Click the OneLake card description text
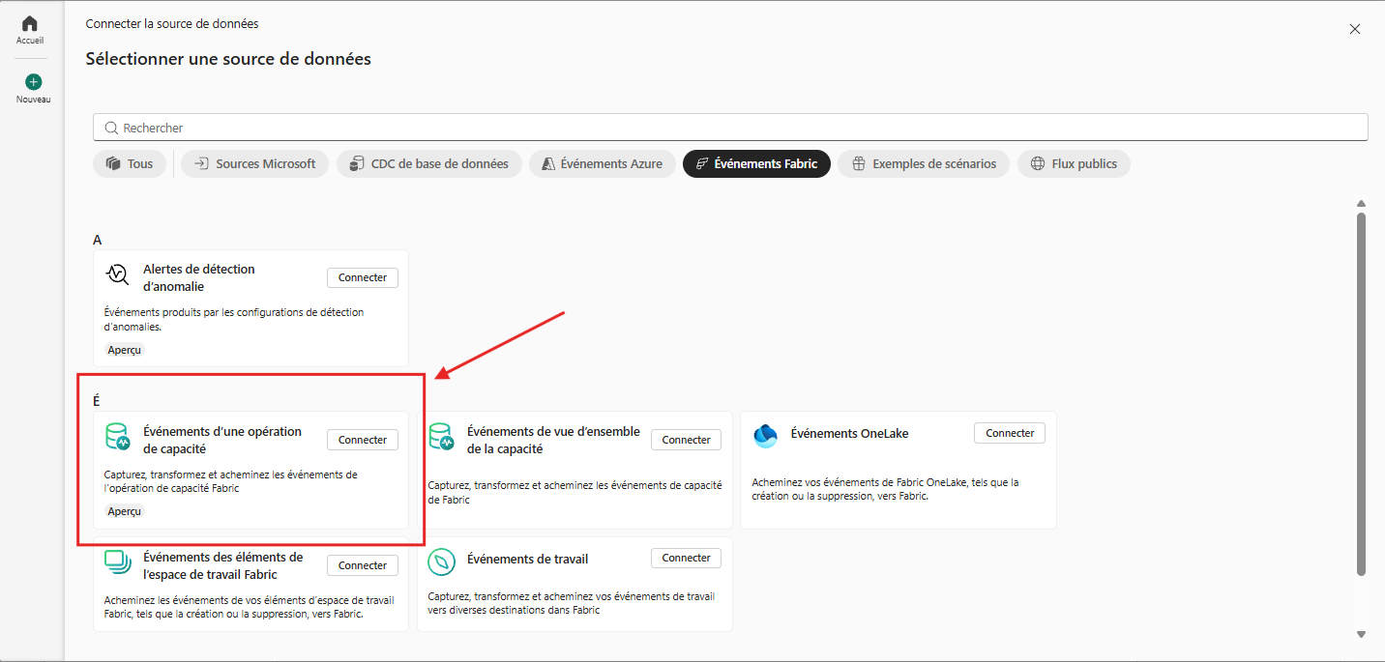 [885, 489]
